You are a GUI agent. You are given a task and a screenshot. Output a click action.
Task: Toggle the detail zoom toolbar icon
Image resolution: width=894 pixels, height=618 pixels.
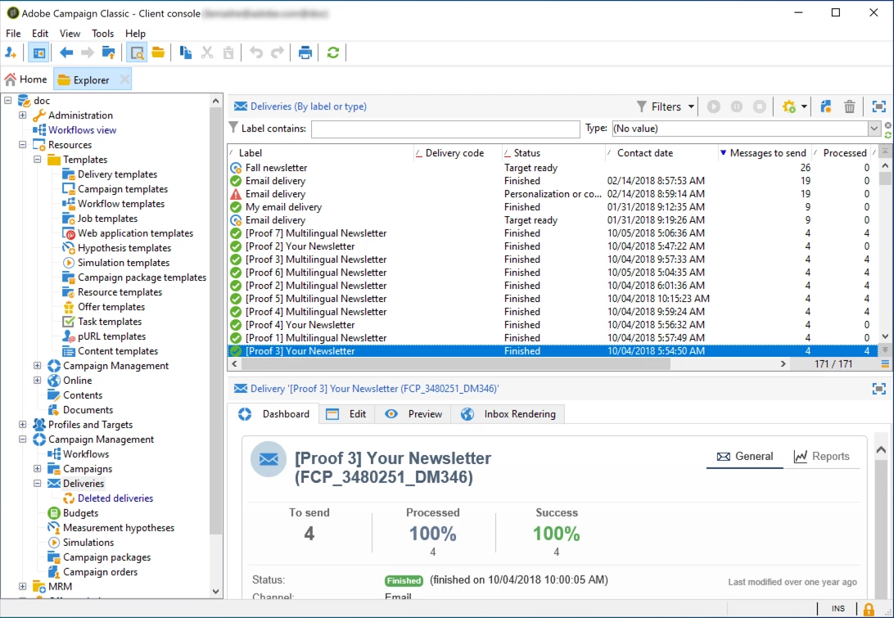pos(137,53)
